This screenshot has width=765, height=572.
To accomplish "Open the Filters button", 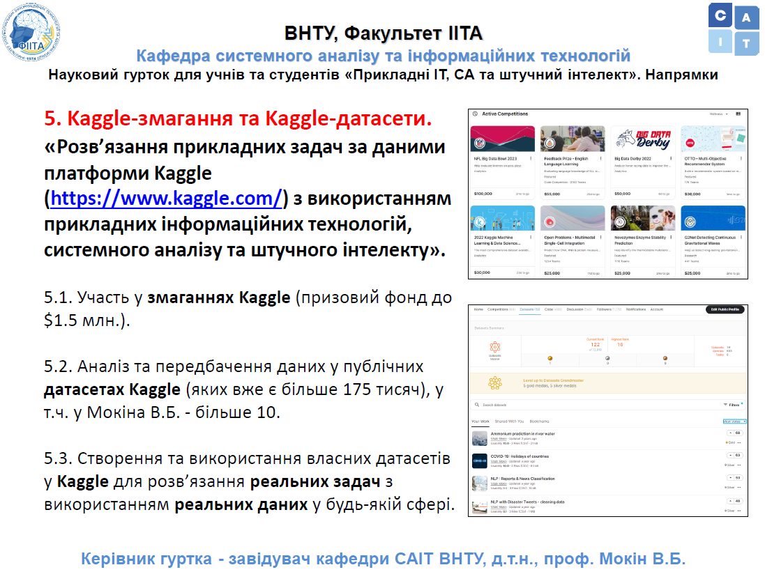I will click(x=734, y=405).
